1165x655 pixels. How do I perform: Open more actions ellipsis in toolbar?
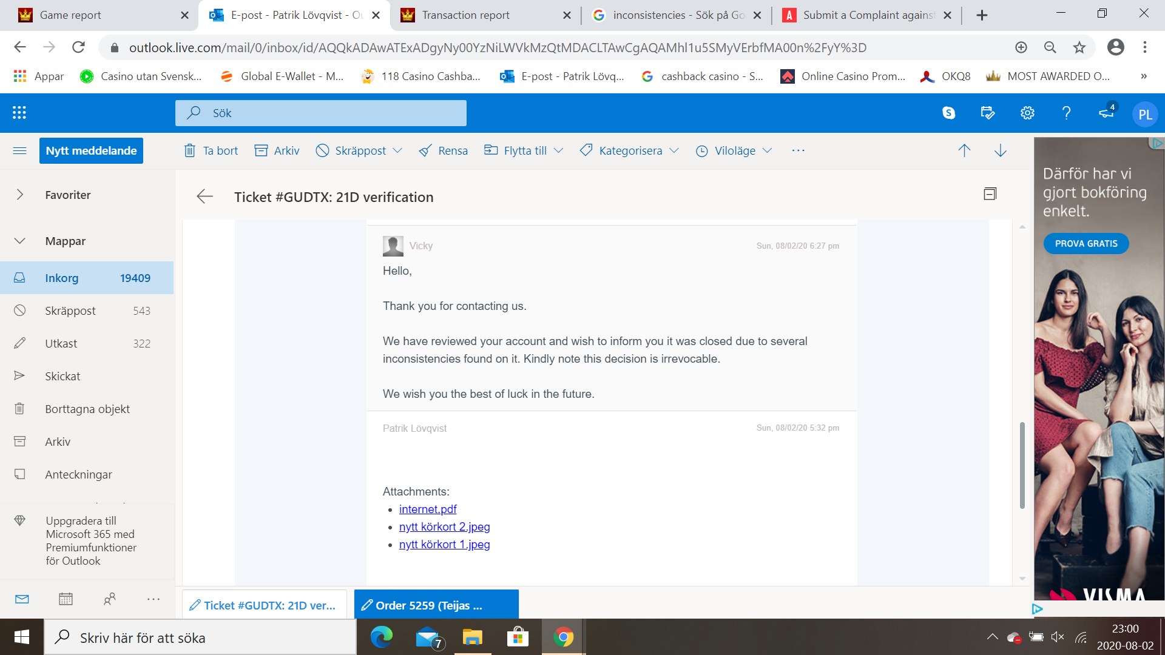tap(798, 150)
